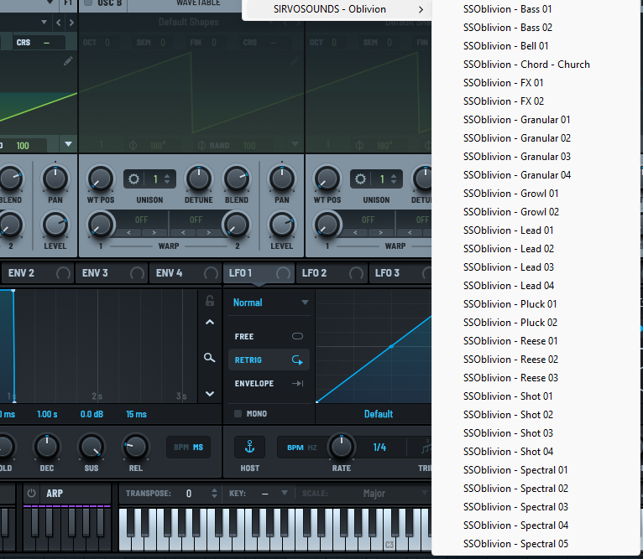Click the OSC B DETUNE knob
This screenshot has width=643, height=559.
tap(198, 179)
